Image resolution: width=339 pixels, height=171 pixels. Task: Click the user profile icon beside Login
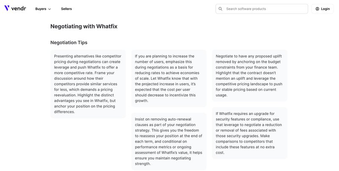click(318, 9)
